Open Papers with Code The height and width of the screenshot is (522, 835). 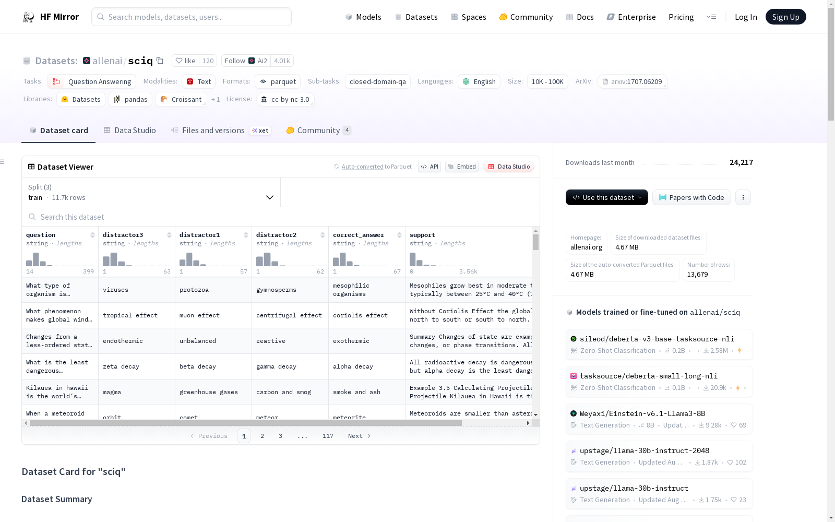[x=691, y=197]
